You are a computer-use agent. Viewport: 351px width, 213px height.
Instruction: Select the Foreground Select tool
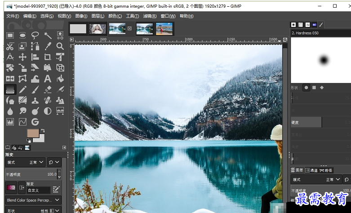point(22,46)
